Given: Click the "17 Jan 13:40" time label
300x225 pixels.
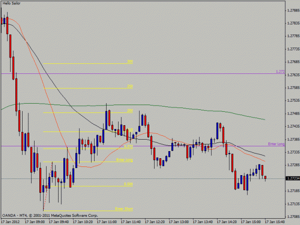Looking at the screenshot, I should (x=203, y=222).
